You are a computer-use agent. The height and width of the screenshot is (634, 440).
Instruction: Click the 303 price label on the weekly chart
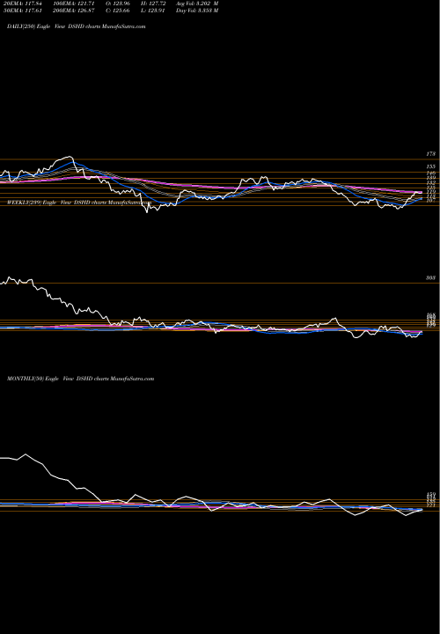(x=430, y=277)
